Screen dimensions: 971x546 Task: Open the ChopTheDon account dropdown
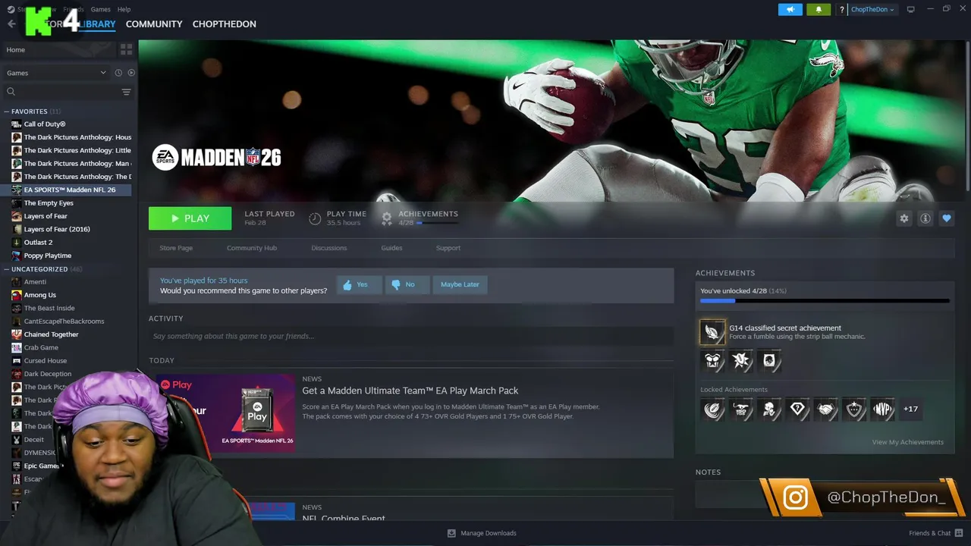coord(872,9)
